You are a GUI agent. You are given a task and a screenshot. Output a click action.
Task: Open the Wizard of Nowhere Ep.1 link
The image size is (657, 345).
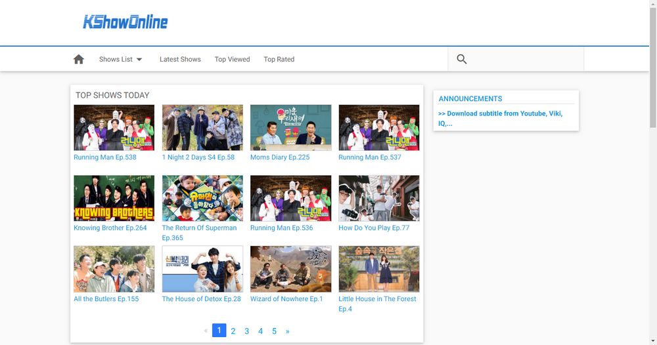click(286, 299)
